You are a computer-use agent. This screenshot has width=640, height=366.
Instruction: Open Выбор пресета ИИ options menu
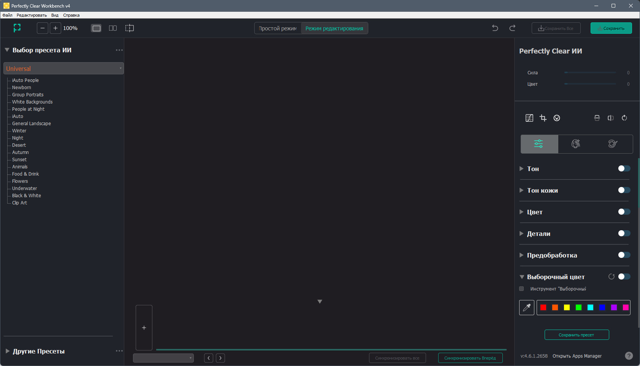tap(119, 50)
